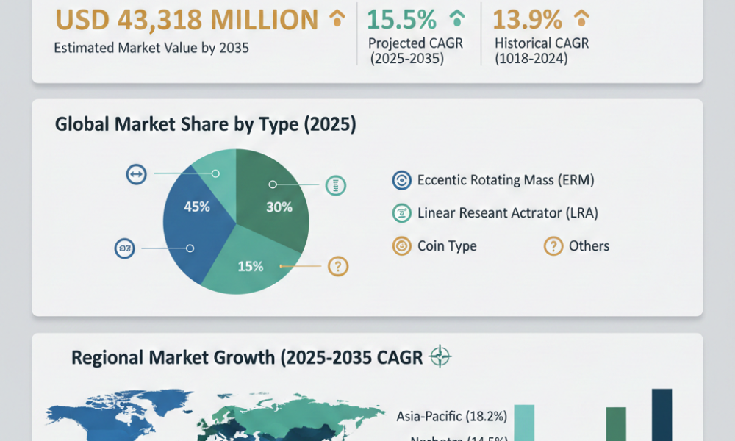Click the green coil callout icon right of pie
Screen dimensions: 735x441
336,185
